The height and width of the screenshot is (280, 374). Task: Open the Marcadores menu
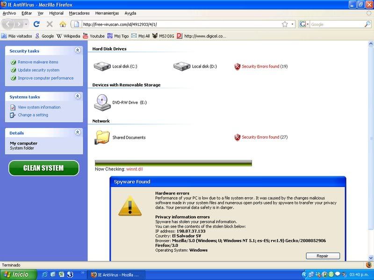click(x=79, y=13)
